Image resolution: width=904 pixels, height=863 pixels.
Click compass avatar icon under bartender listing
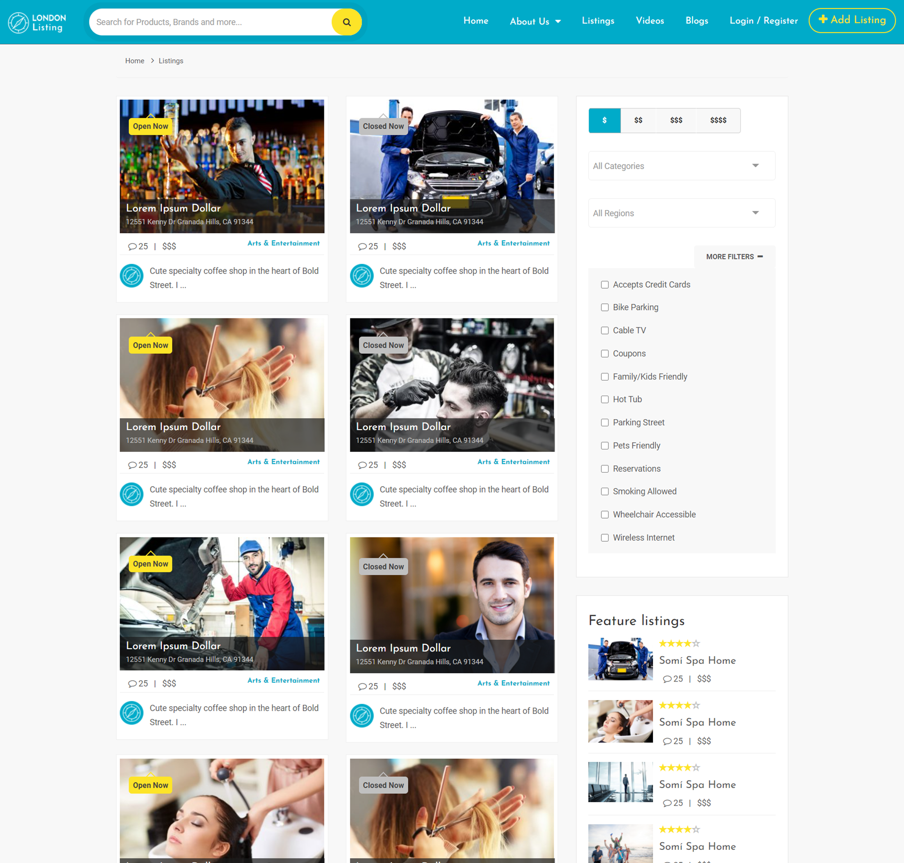[x=131, y=276]
